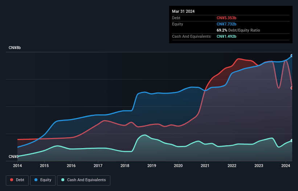Click the 2021 x-axis label

click(205, 166)
